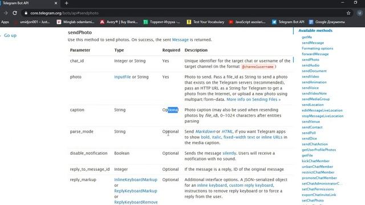Go to stopMessageLiveLocation in sidebar

322,116
